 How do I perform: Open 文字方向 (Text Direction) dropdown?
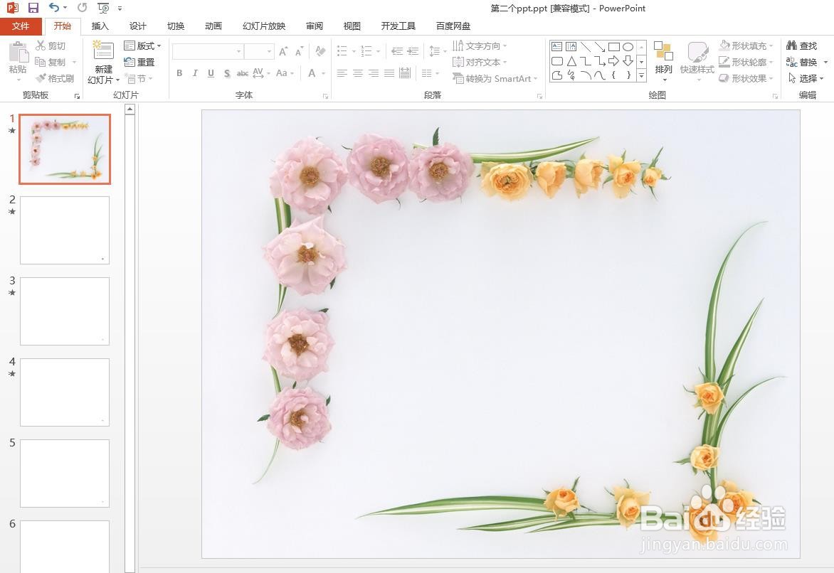(x=480, y=46)
